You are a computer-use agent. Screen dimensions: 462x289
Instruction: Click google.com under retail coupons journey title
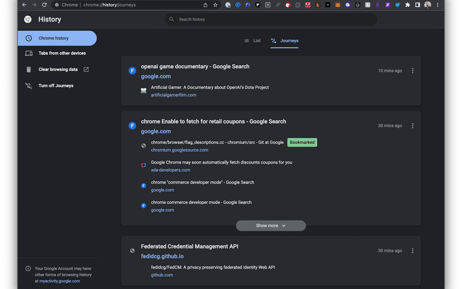coord(155,131)
